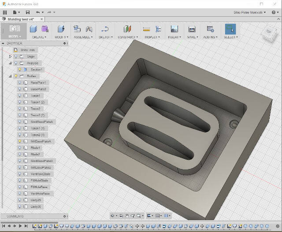Show the Body30 body

coord(20,206)
